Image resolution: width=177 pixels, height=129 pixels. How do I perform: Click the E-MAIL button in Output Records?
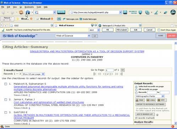pyautogui.click(x=151, y=100)
